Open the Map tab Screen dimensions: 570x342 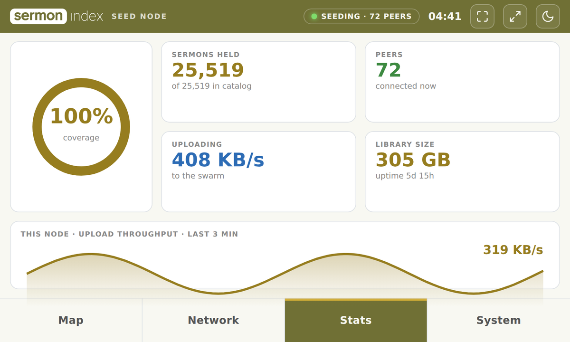71,320
